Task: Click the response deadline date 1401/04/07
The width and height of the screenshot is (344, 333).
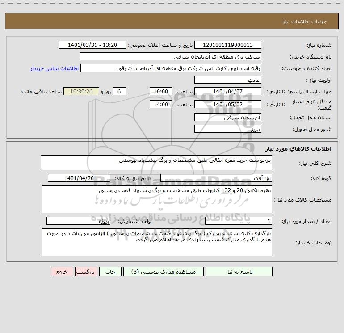Action: click(228, 91)
